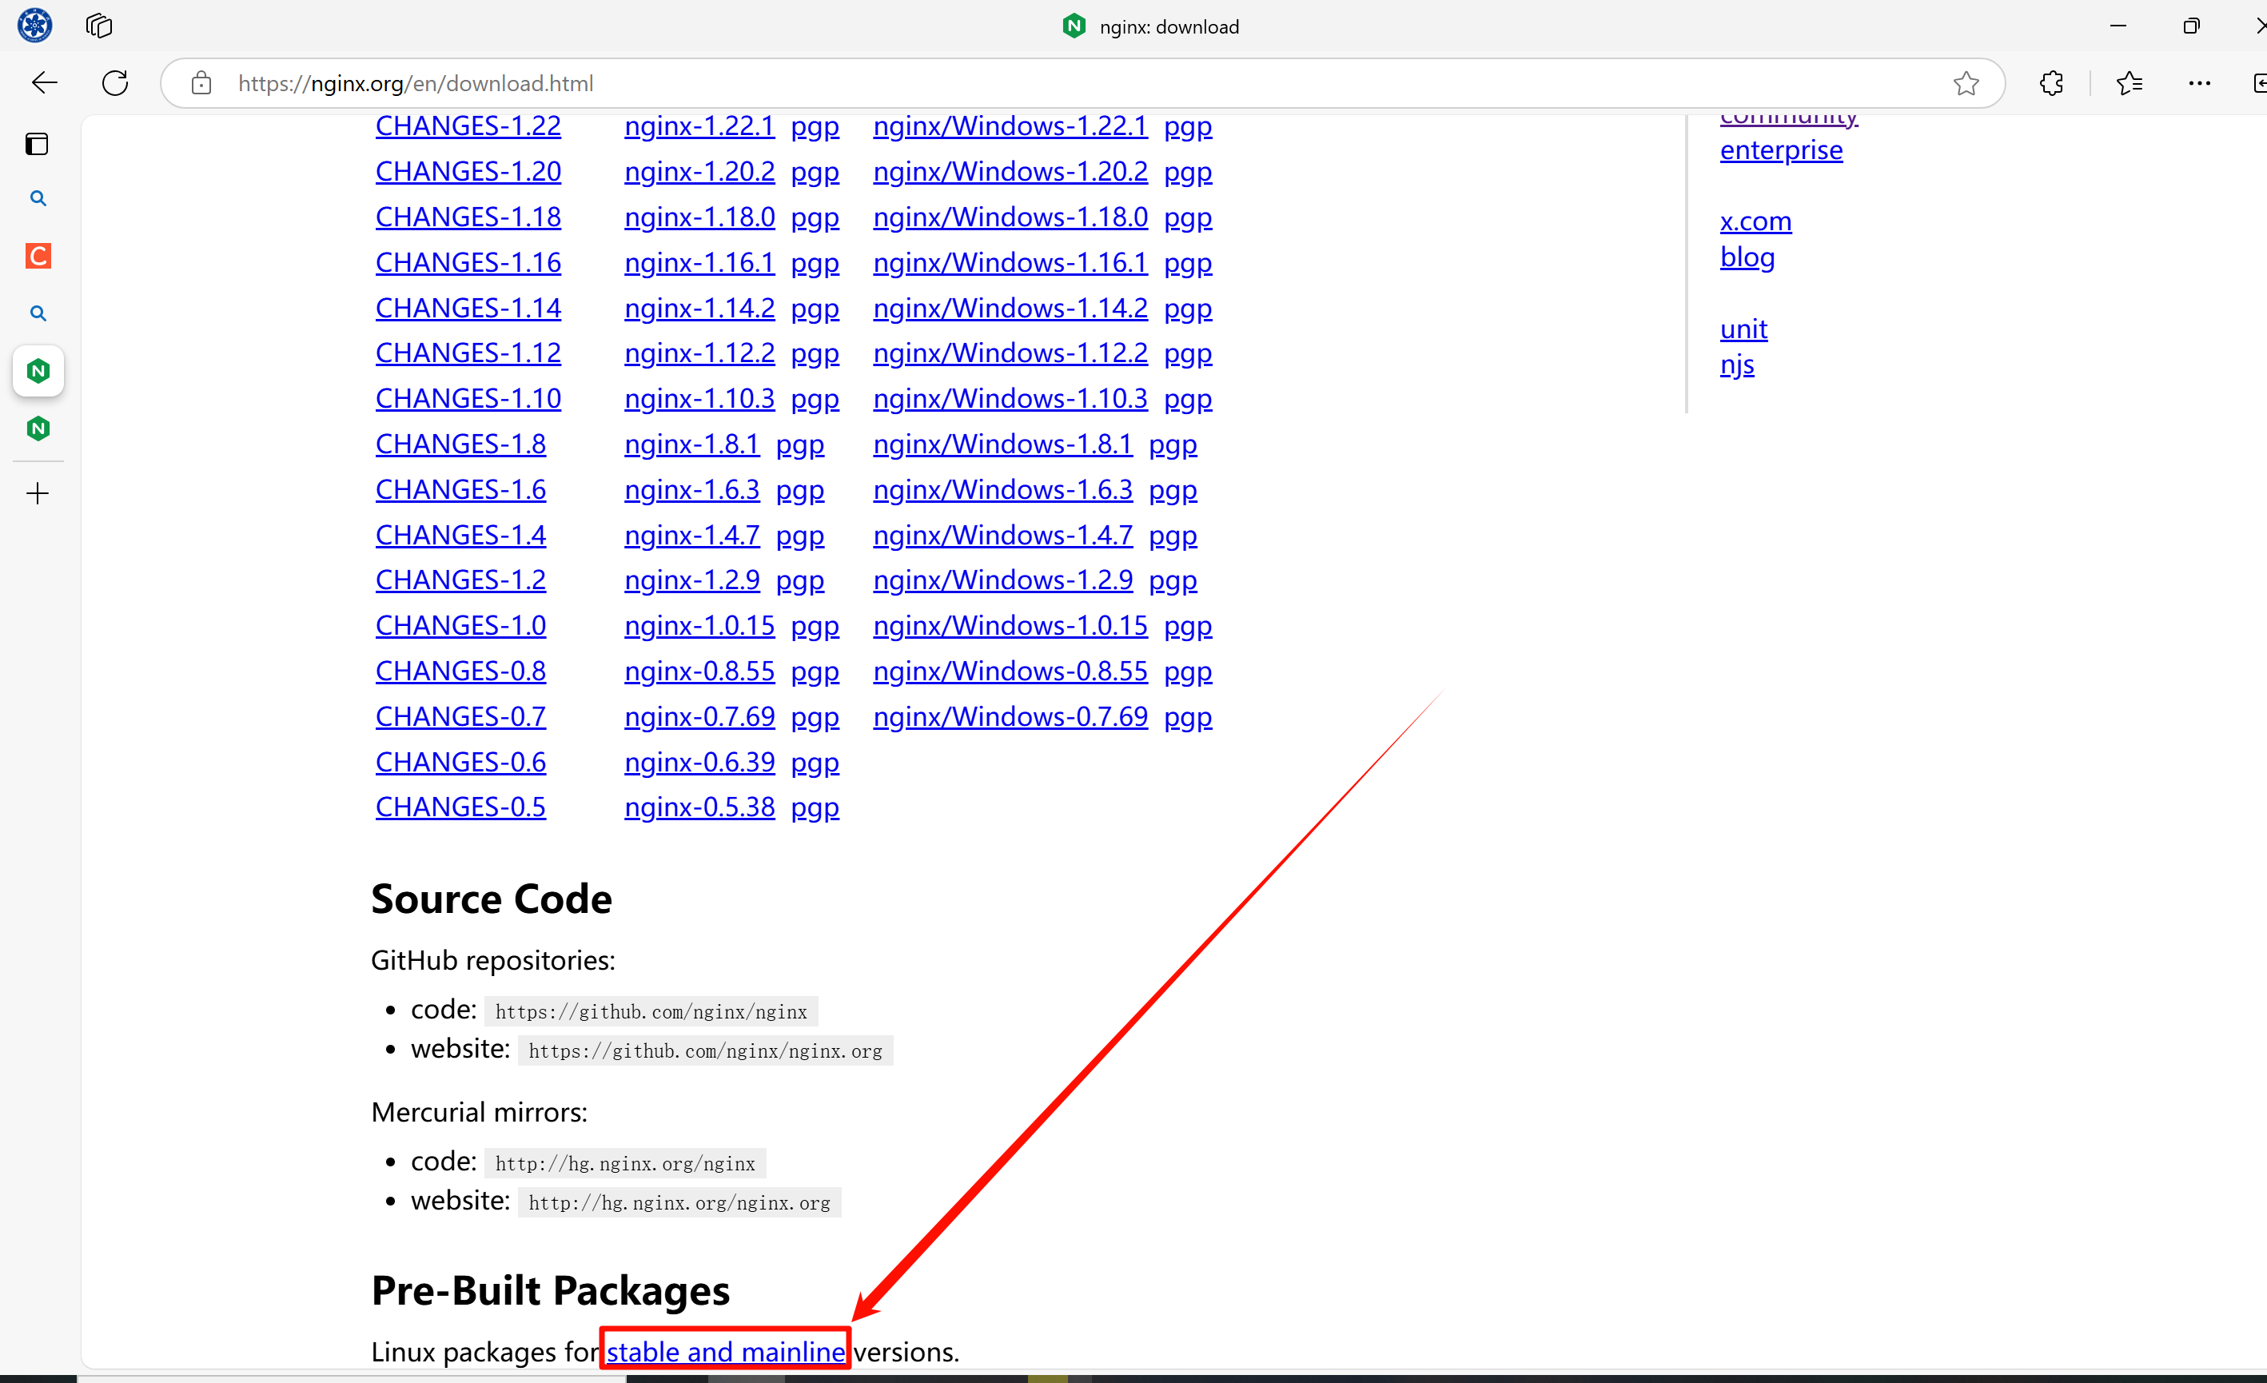This screenshot has width=2267, height=1383.
Task: Switch to the first search tab
Action: pyautogui.click(x=38, y=199)
